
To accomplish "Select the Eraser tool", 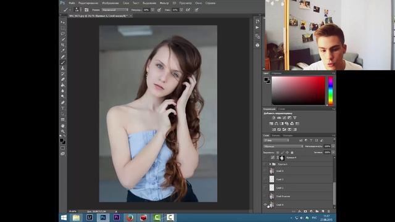I will 63,80.
